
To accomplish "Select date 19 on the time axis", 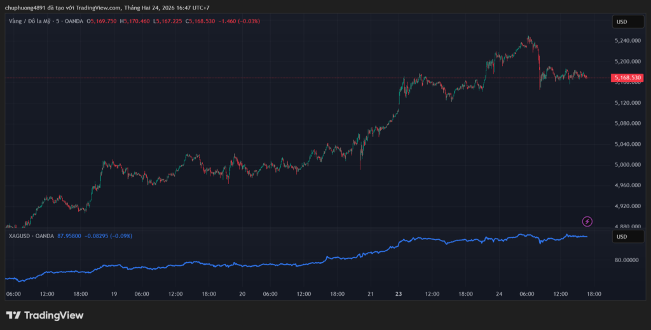I will [113, 294].
